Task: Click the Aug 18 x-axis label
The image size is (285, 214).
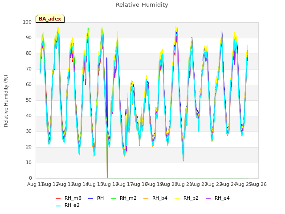Action: (x=139, y=185)
